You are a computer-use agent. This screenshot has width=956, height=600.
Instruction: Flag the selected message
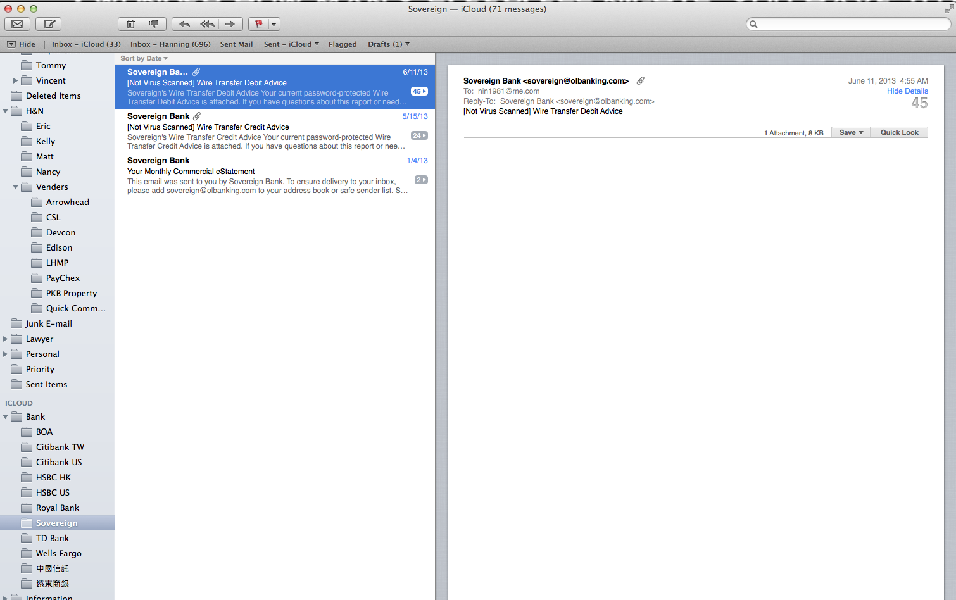pos(258,24)
